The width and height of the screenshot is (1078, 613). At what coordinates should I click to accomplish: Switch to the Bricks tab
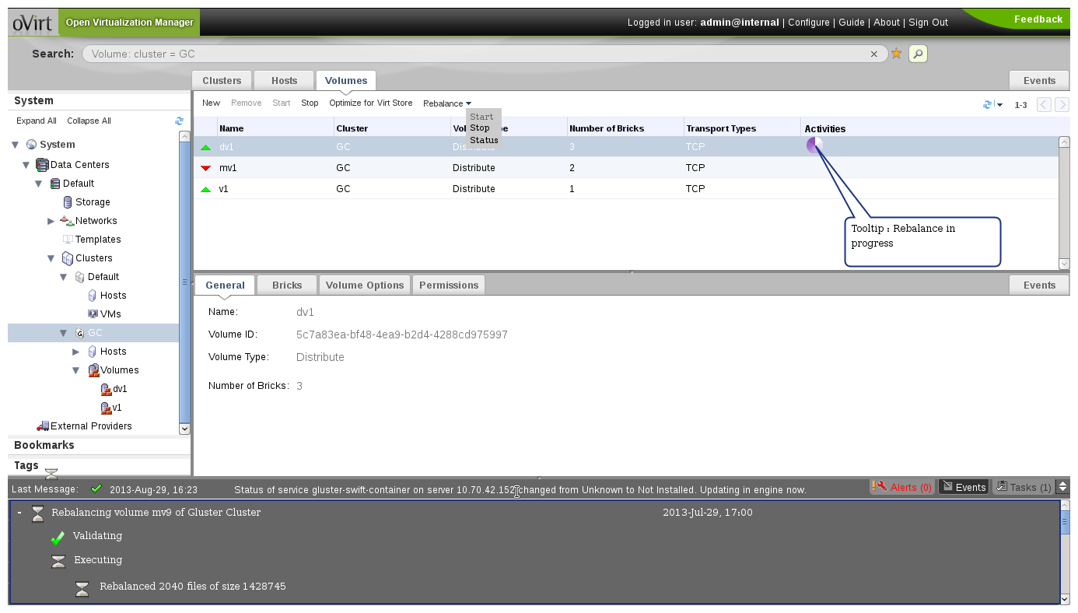pyautogui.click(x=287, y=285)
